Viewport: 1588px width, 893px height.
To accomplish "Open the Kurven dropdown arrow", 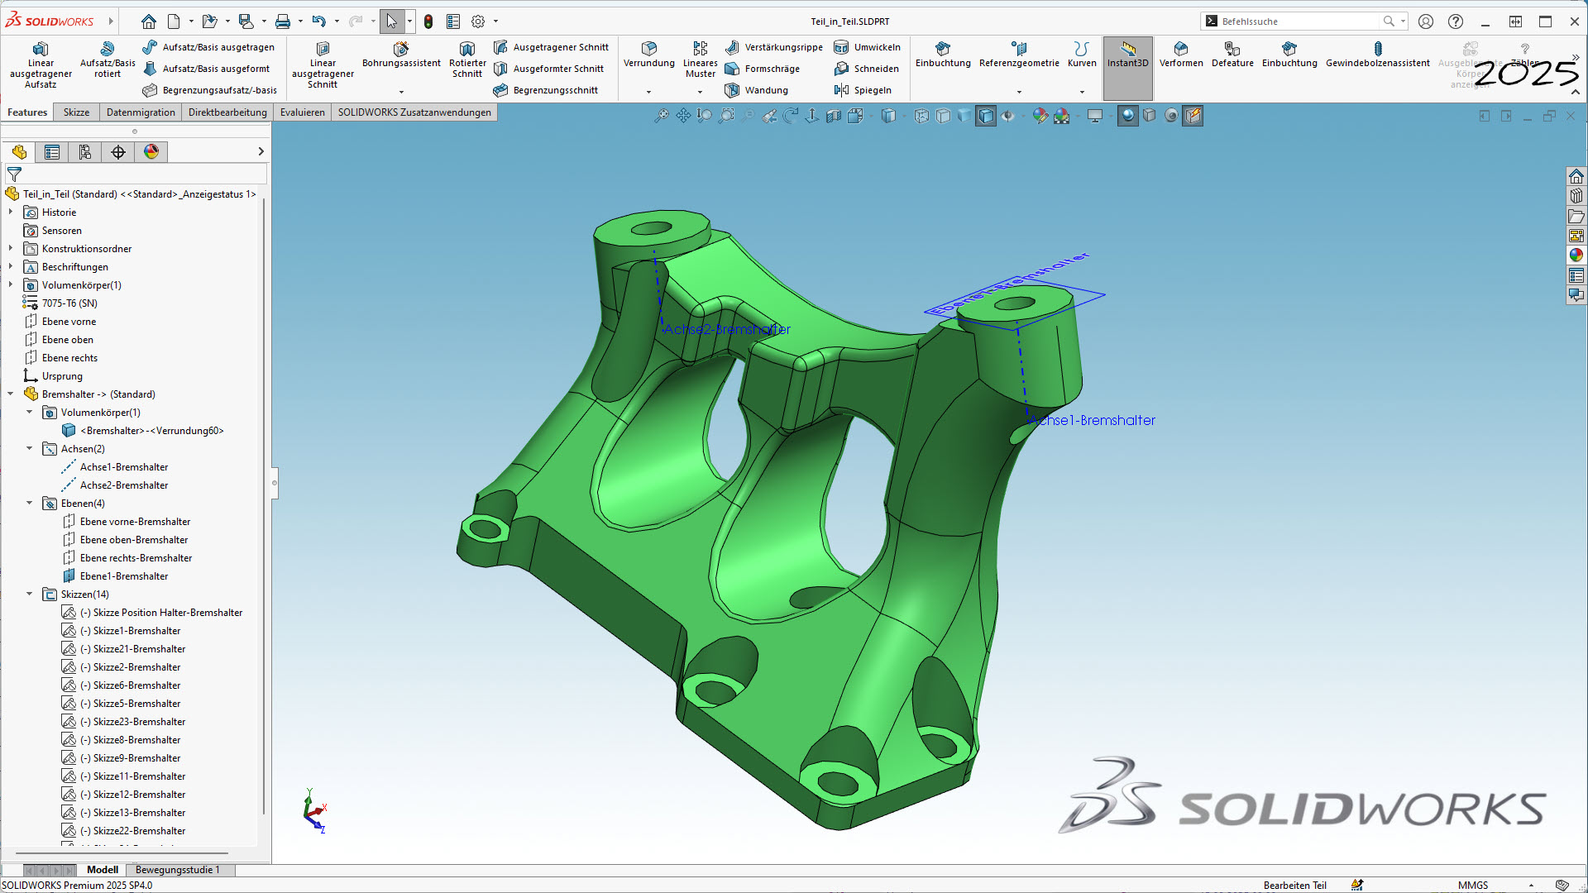I will click(x=1082, y=92).
